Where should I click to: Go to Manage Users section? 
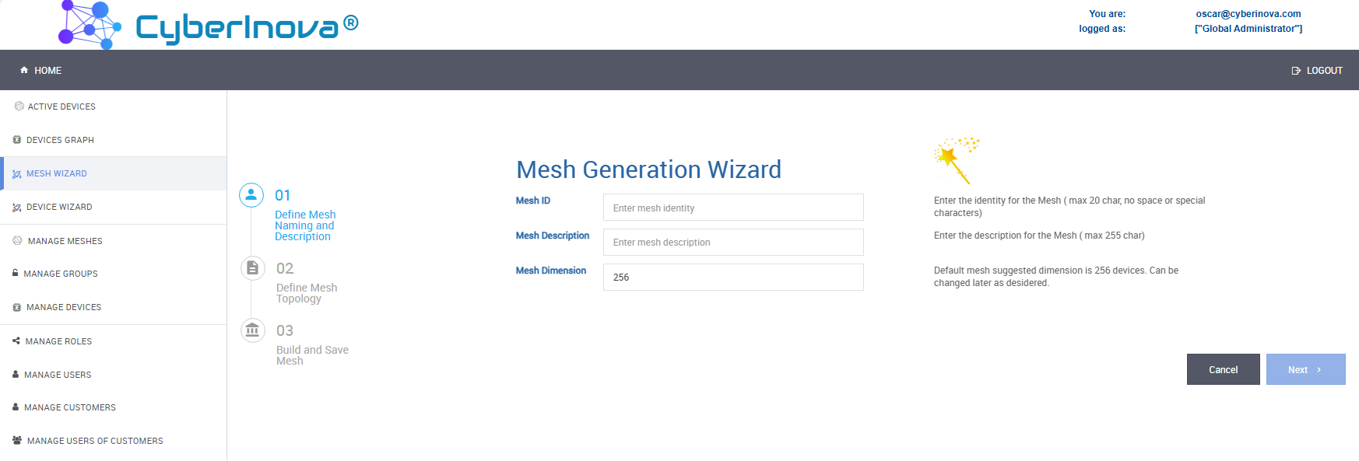pyautogui.click(x=58, y=375)
